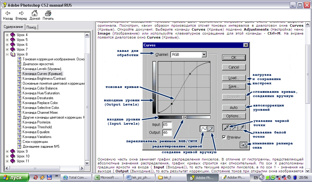Select the pencil draw-curve icon
Image resolution: width=312 pixels, height=182 pixels.
tap(211, 129)
